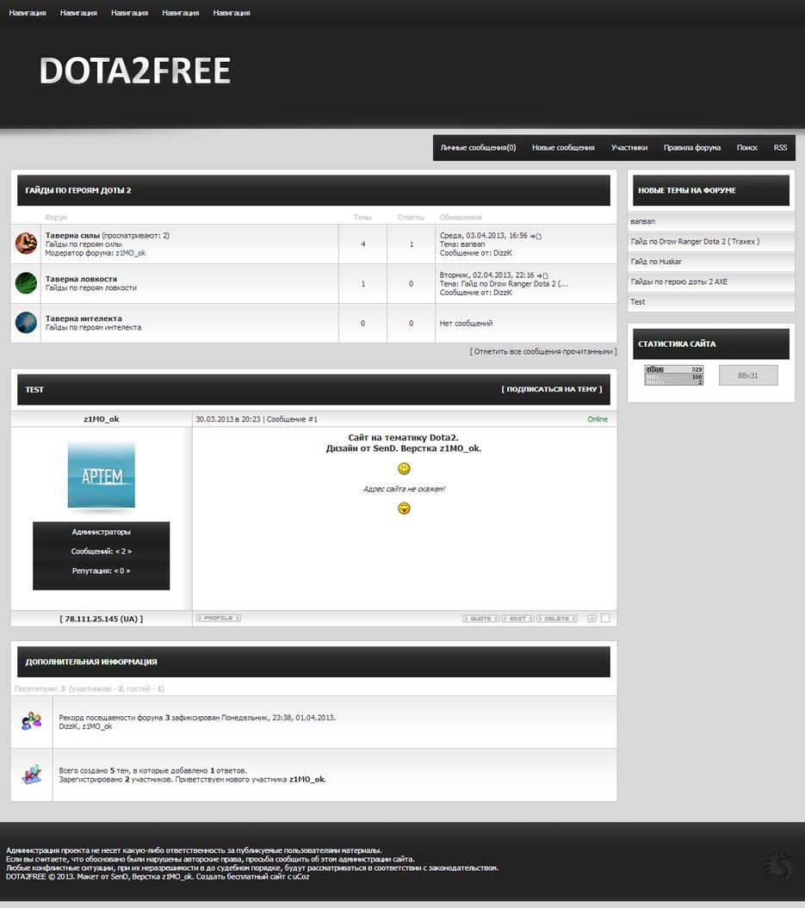The height and width of the screenshot is (908, 805).
Task: Open the last Навигация dropdown menu
Action: pyautogui.click(x=231, y=12)
